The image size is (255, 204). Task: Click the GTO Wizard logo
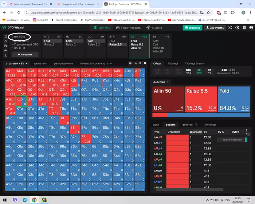click(x=13, y=27)
